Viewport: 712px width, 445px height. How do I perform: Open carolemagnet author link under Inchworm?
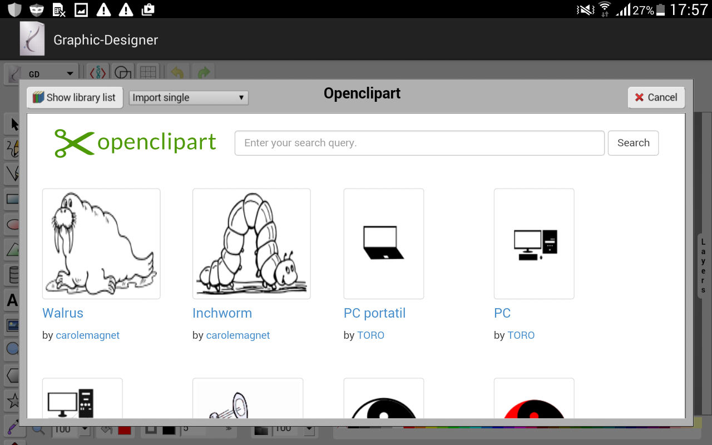(238, 335)
